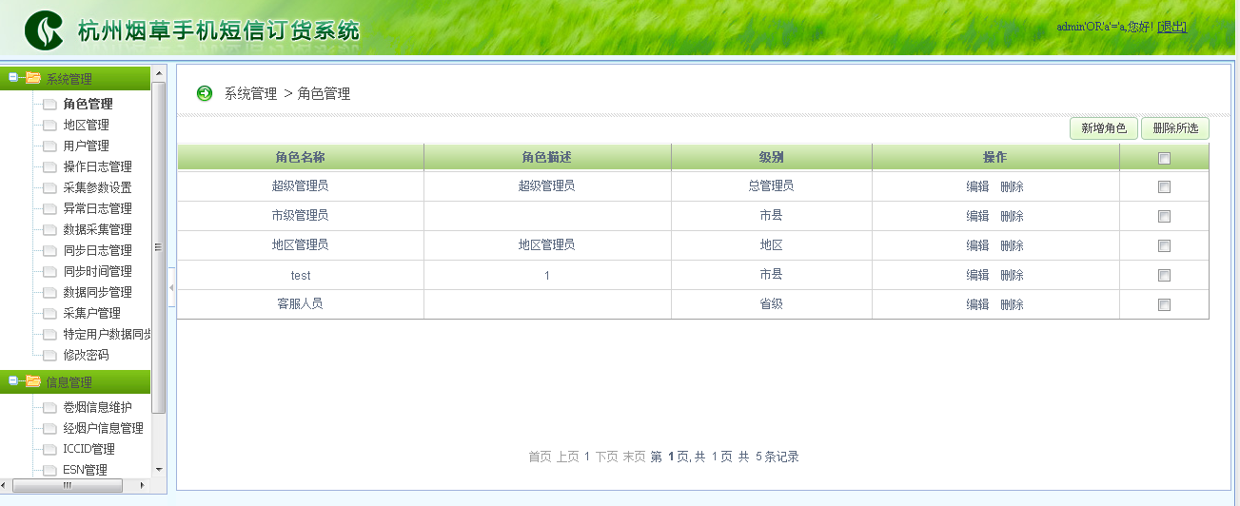Viewport: 1240px width, 506px height.
Task: Edit the 地区管理员 role
Action: pyautogui.click(x=977, y=246)
